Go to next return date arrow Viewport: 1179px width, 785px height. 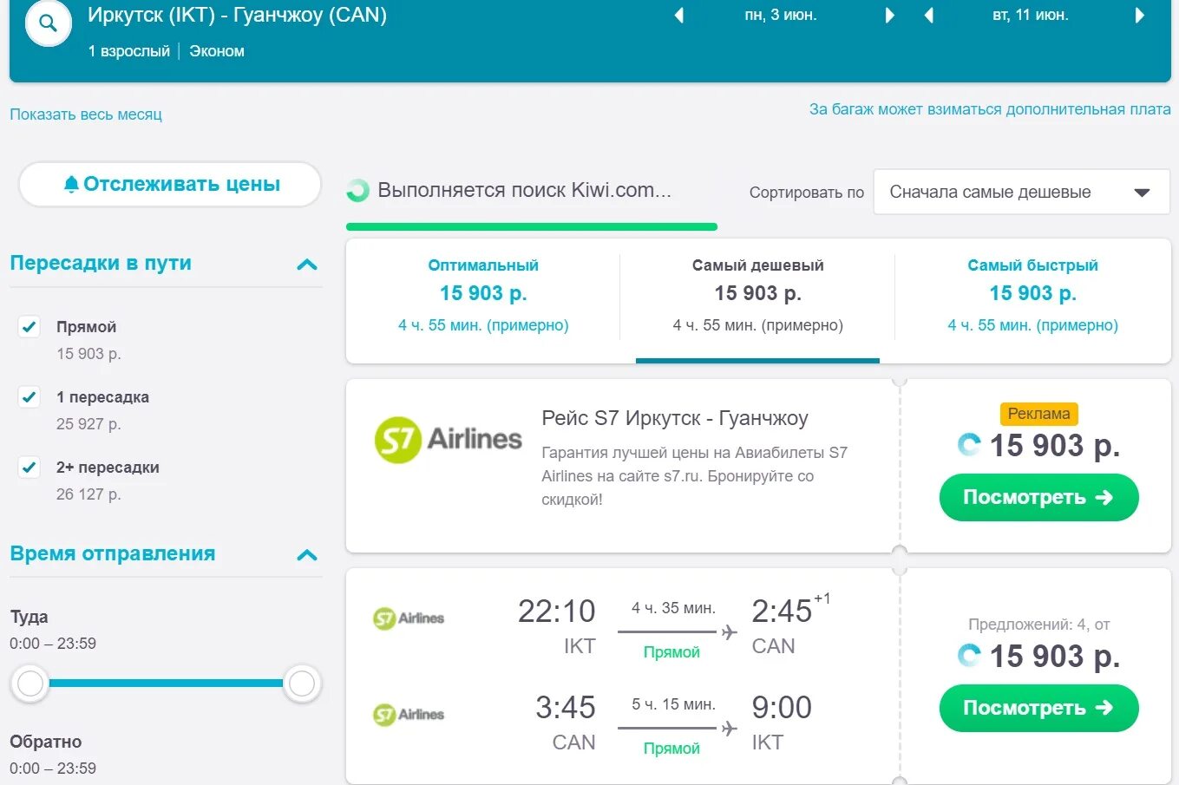(x=1140, y=16)
